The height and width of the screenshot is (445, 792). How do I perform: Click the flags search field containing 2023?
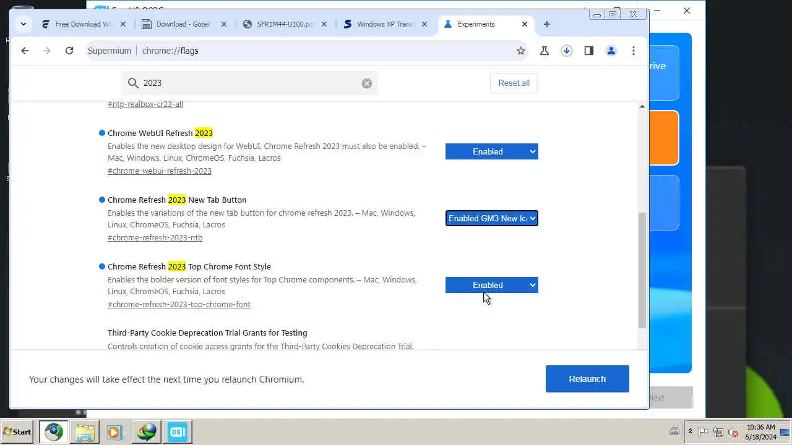[250, 83]
